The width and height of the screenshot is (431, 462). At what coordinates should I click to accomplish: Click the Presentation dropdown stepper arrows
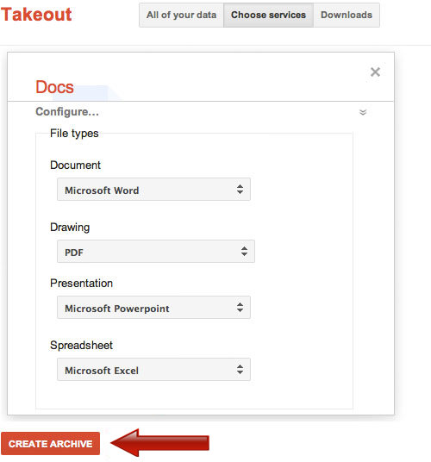(x=240, y=308)
